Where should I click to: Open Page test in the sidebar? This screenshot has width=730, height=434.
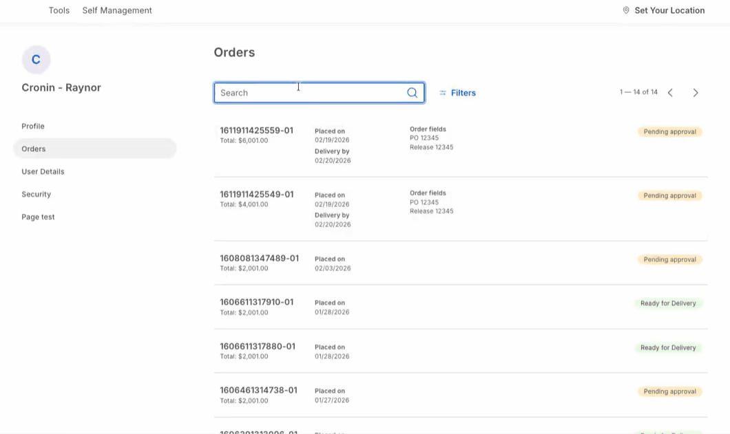point(38,217)
